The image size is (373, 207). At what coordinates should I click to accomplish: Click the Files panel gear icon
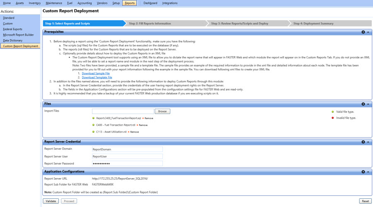pos(363,104)
